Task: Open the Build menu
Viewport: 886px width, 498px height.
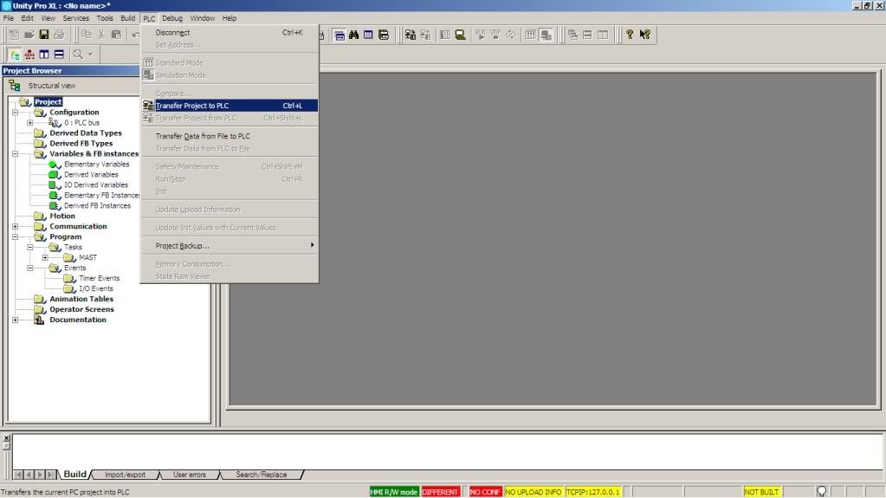Action: [128, 18]
